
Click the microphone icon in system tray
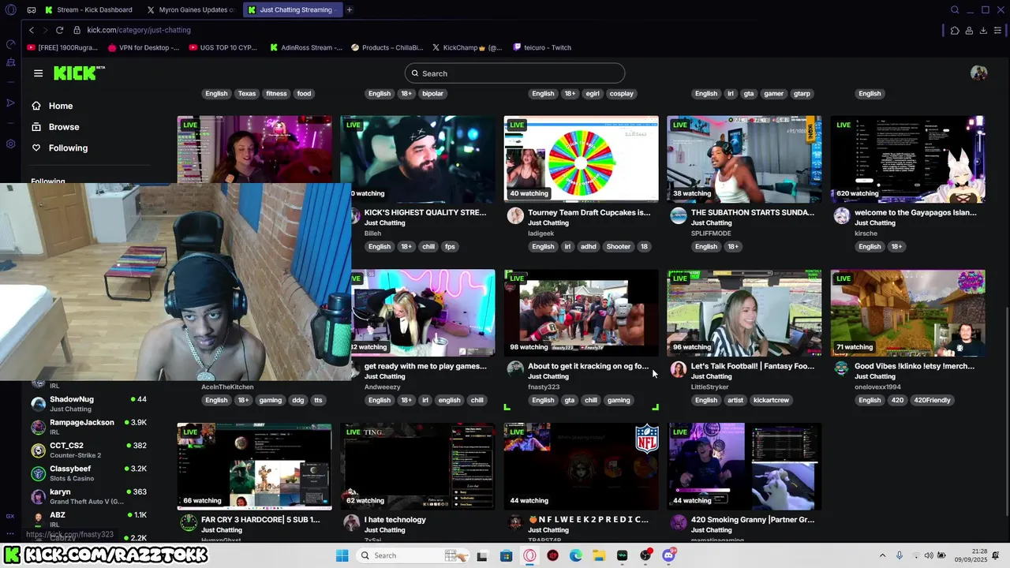[899, 555]
